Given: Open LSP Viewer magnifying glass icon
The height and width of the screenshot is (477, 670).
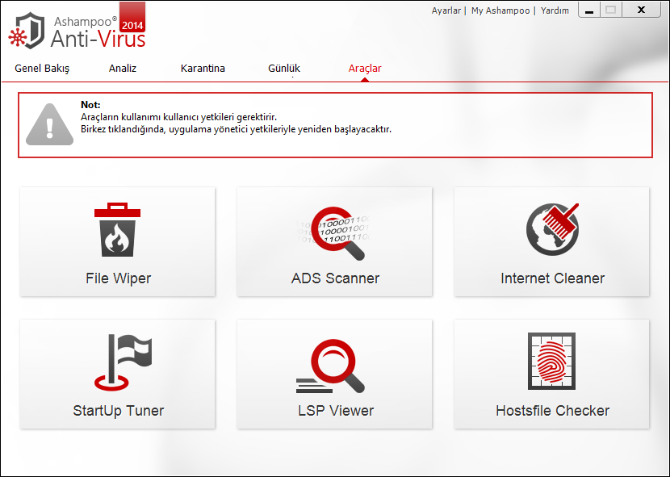Looking at the screenshot, I should (330, 366).
